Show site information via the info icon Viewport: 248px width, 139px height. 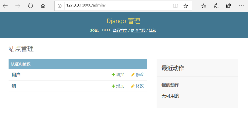(x=59, y=6)
